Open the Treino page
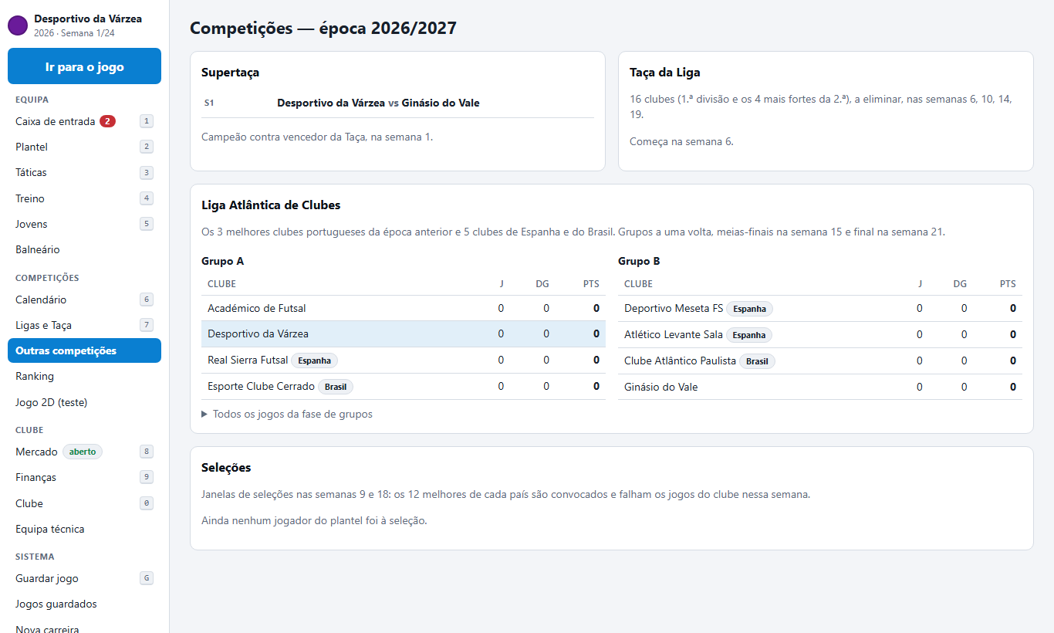Viewport: 1054px width, 633px height. point(84,198)
